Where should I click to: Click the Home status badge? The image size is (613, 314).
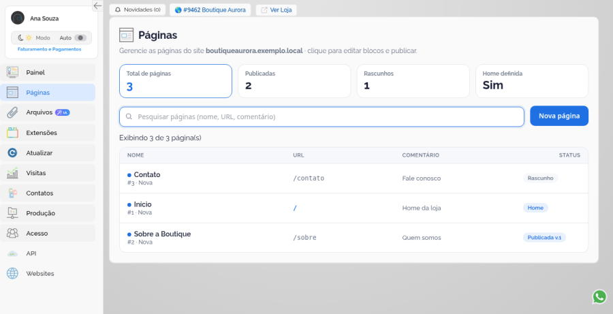point(535,208)
